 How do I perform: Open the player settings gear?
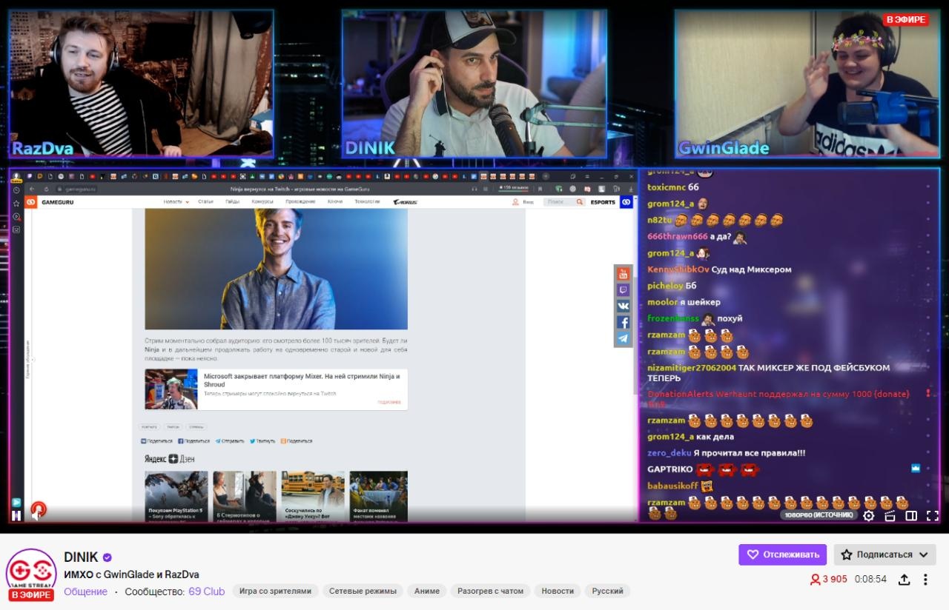[x=869, y=515]
